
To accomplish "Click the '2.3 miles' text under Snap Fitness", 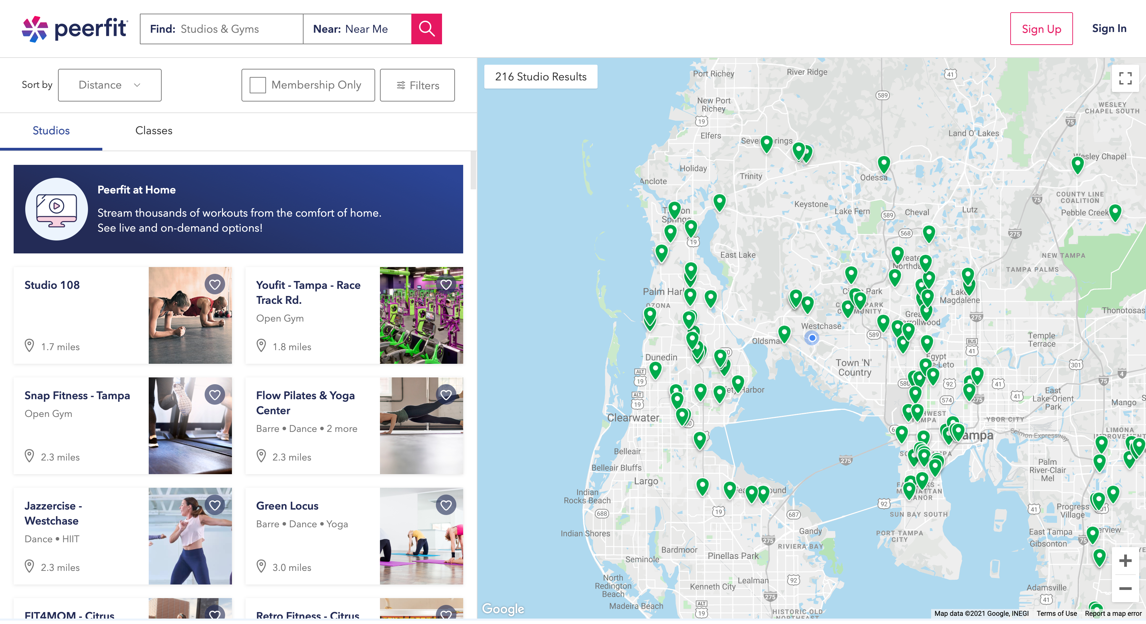I will (60, 457).
